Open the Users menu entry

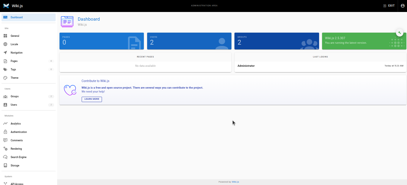(x=28, y=105)
